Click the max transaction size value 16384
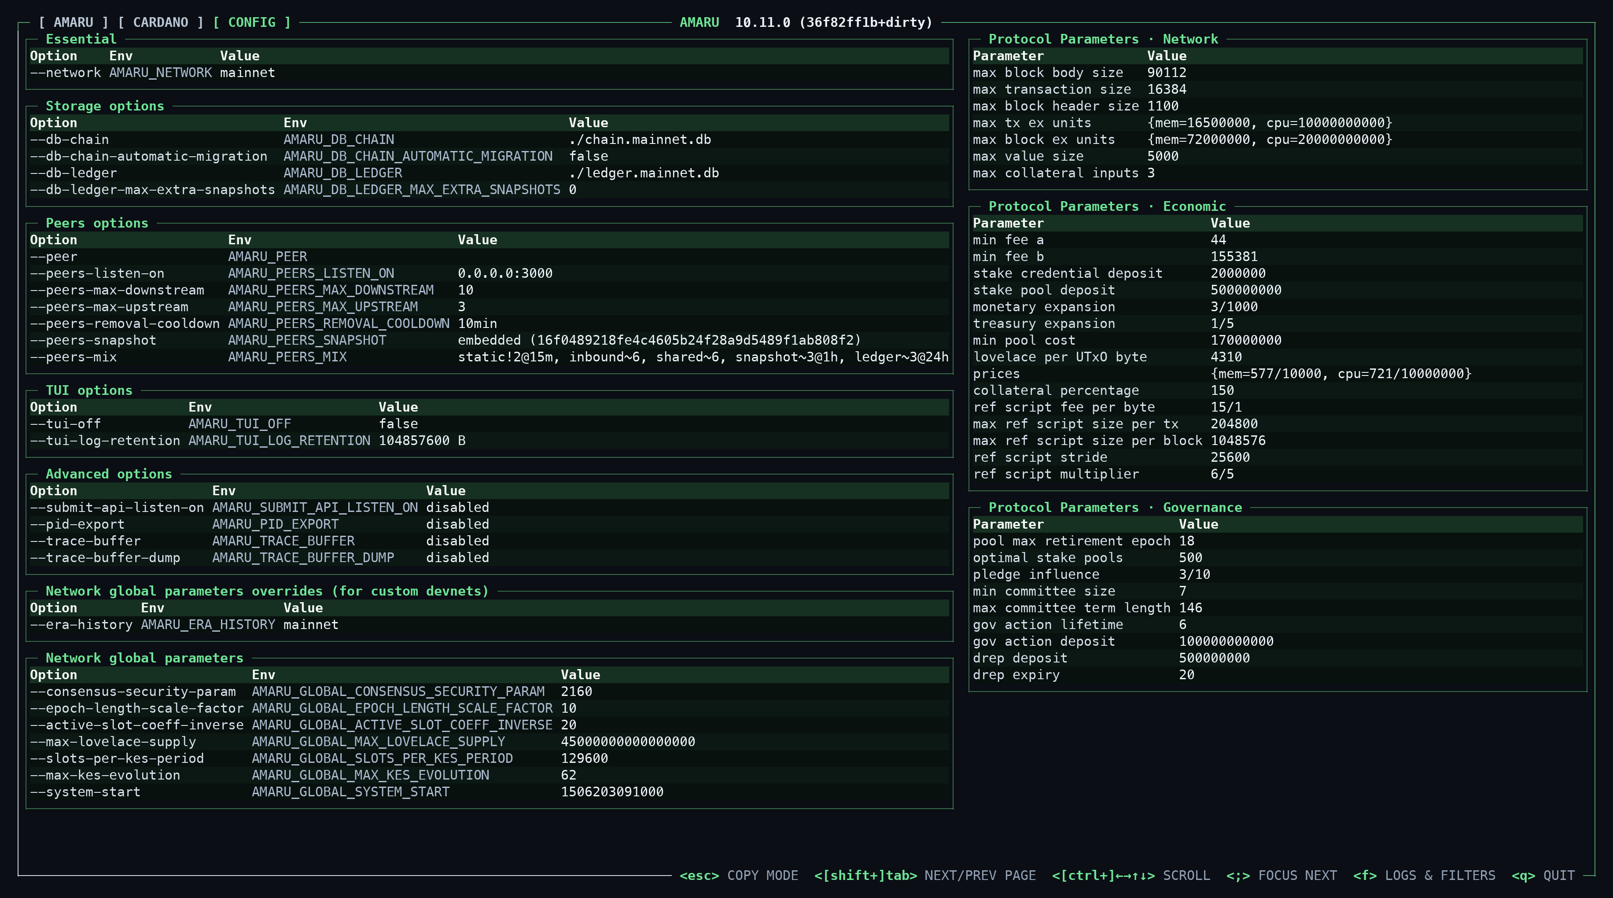Viewport: 1613px width, 898px height. [1167, 89]
